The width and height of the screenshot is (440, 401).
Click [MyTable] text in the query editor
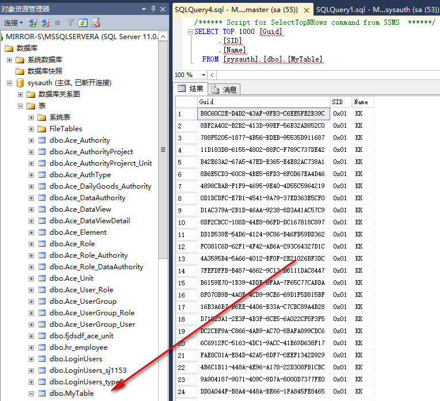(305, 59)
